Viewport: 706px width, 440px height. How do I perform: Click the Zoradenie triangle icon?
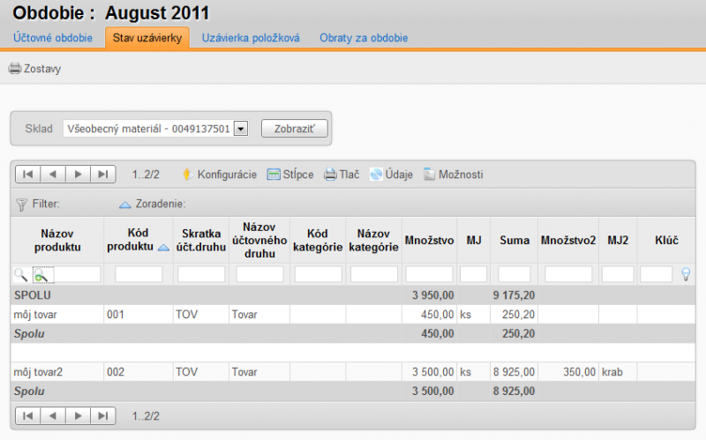coord(124,205)
